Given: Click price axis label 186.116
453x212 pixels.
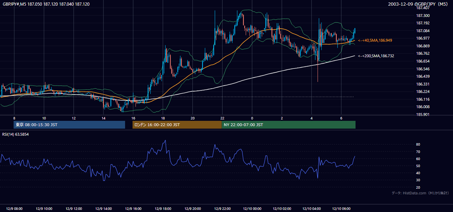Looking at the screenshot, I should coord(423,99).
